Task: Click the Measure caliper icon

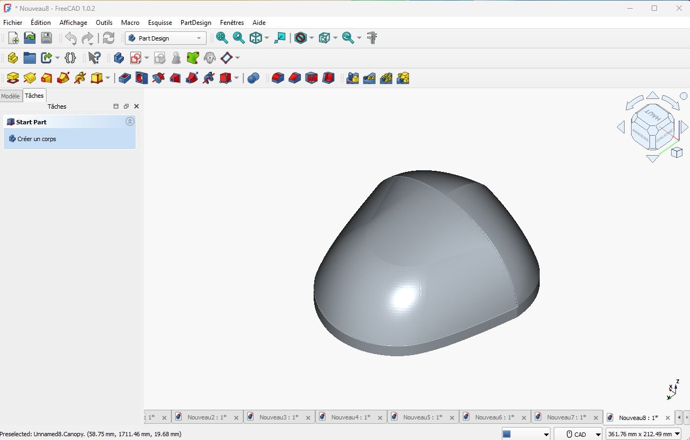Action: pos(372,38)
